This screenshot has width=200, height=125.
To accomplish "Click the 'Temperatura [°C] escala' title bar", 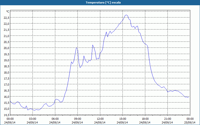I will (100, 2).
